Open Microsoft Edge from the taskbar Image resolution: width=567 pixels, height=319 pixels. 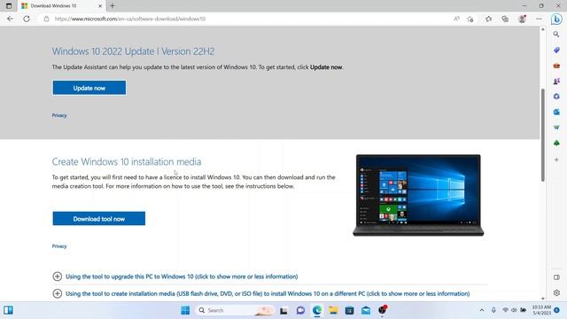coord(317,310)
